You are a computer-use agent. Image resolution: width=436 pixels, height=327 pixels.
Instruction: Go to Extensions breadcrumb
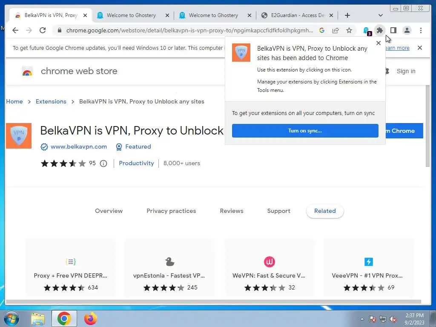(x=51, y=101)
